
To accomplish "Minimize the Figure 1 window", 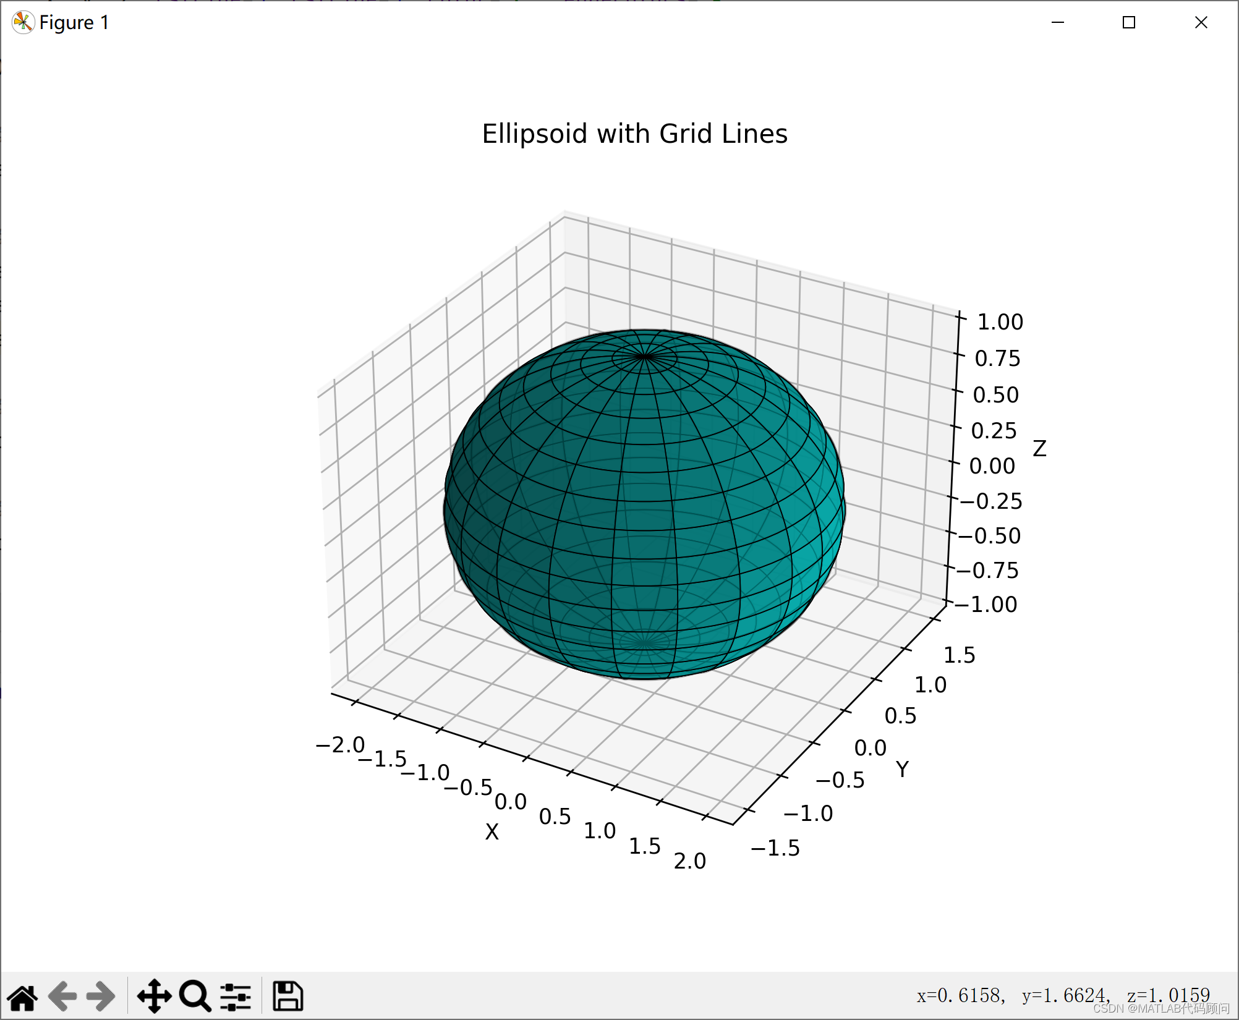I will tap(1058, 23).
